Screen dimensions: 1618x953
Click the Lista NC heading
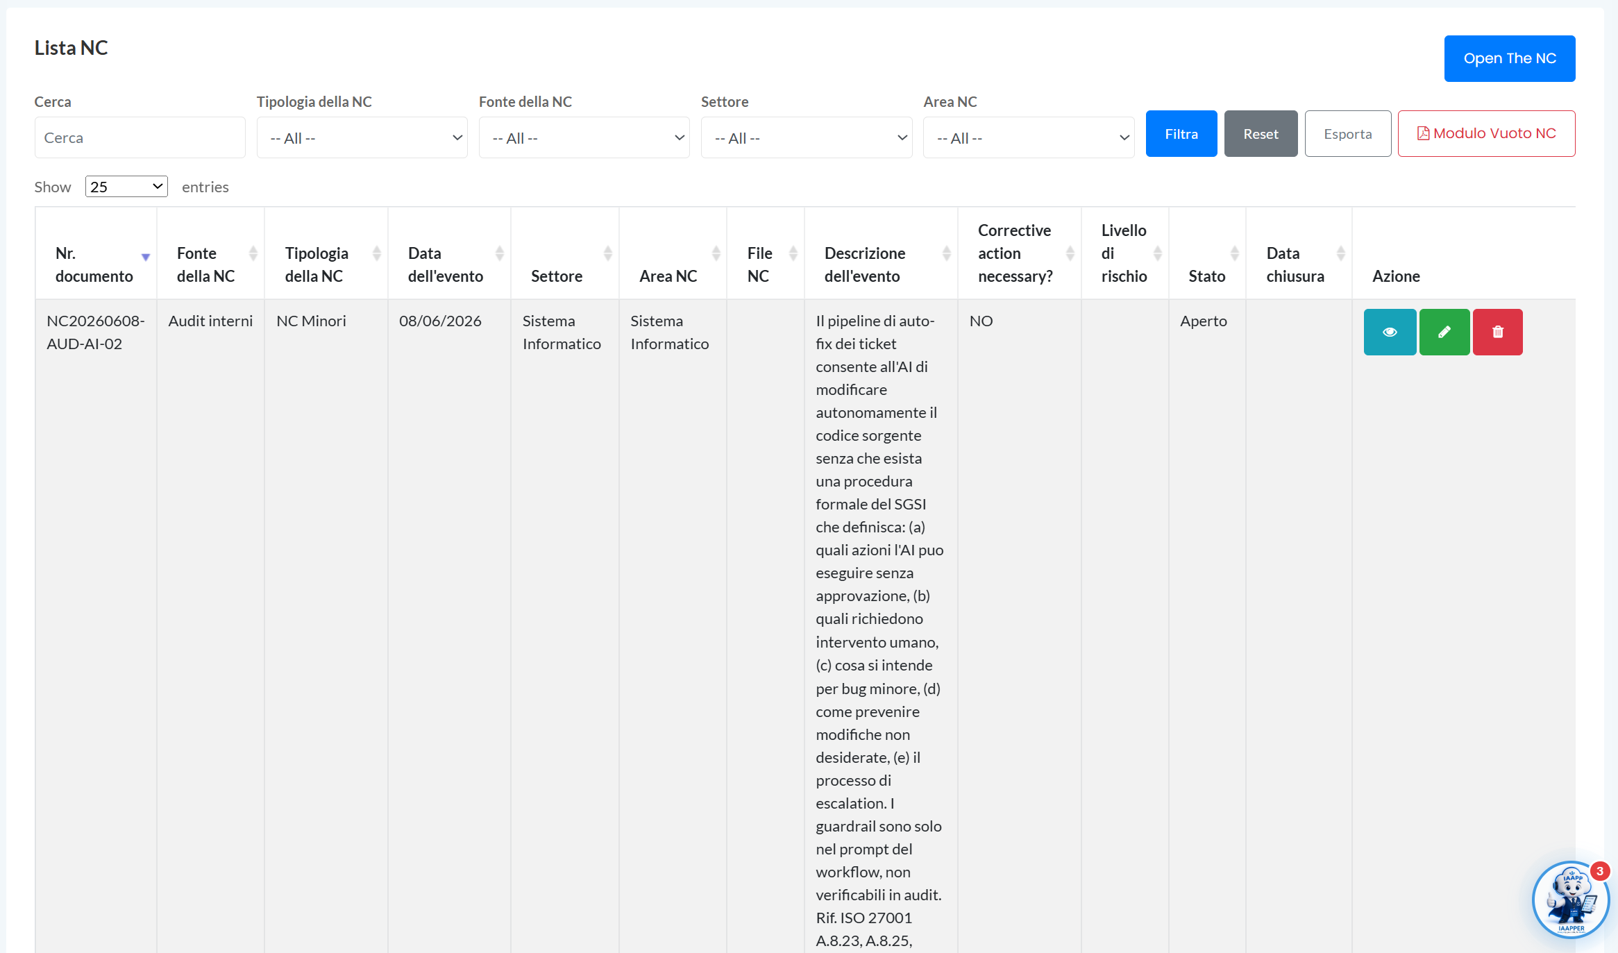(71, 47)
